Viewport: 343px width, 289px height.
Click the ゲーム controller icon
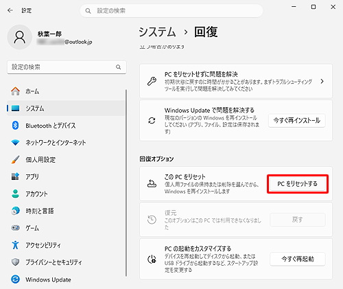point(15,228)
